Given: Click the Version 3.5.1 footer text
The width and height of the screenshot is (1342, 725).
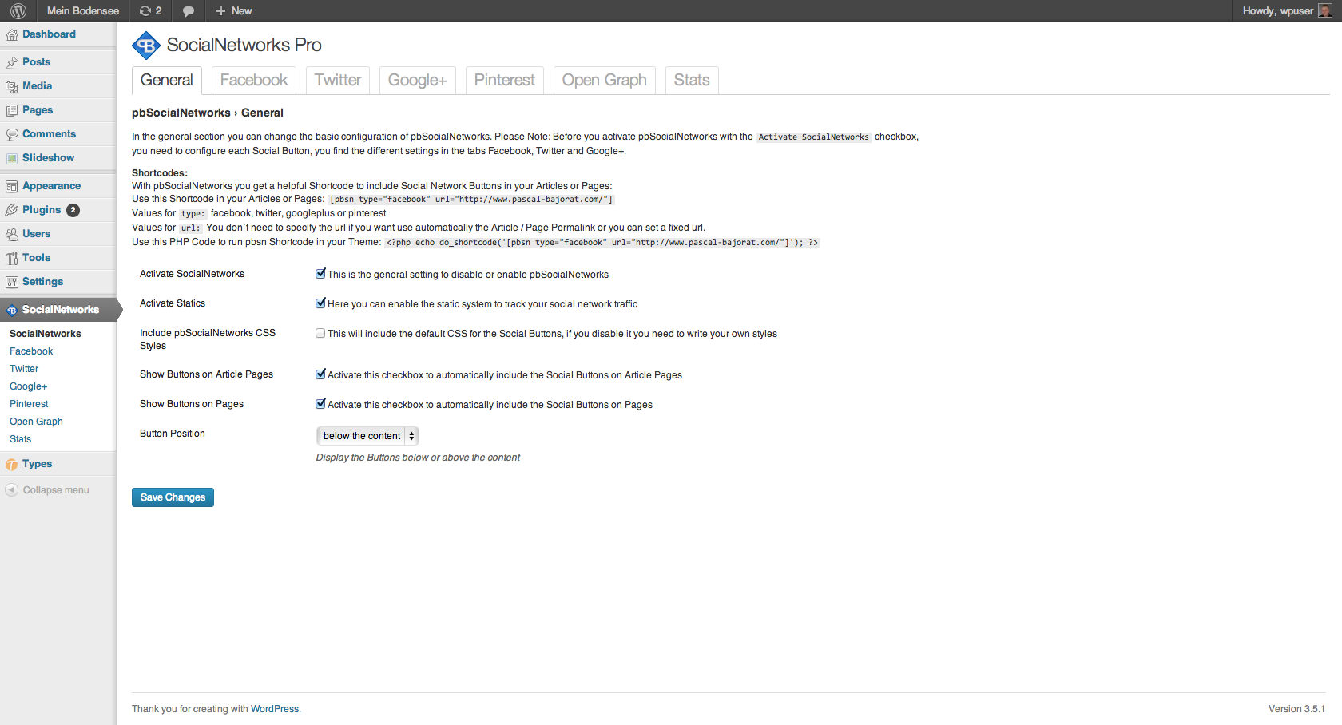Looking at the screenshot, I should point(1296,709).
